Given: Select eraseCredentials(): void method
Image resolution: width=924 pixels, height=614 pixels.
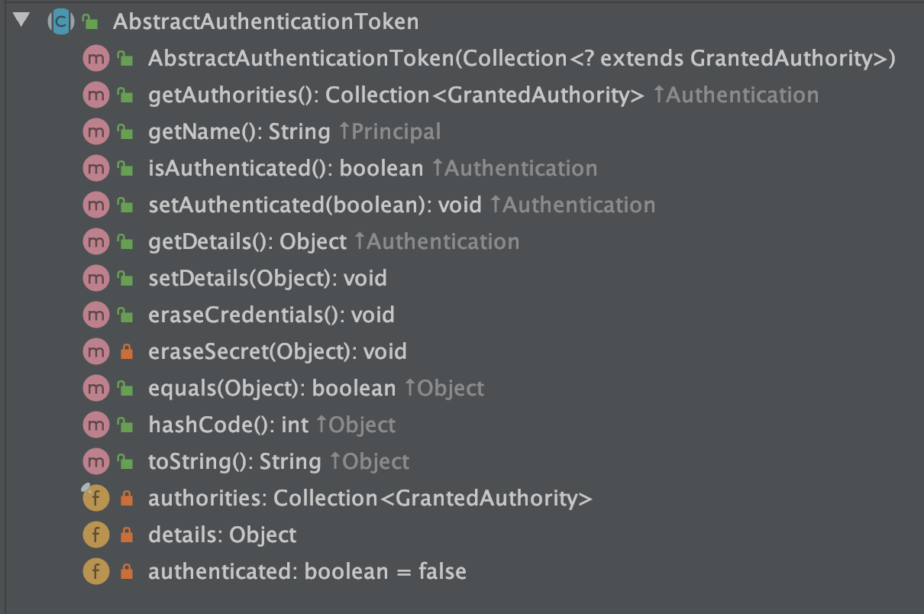Looking at the screenshot, I should point(271,315).
